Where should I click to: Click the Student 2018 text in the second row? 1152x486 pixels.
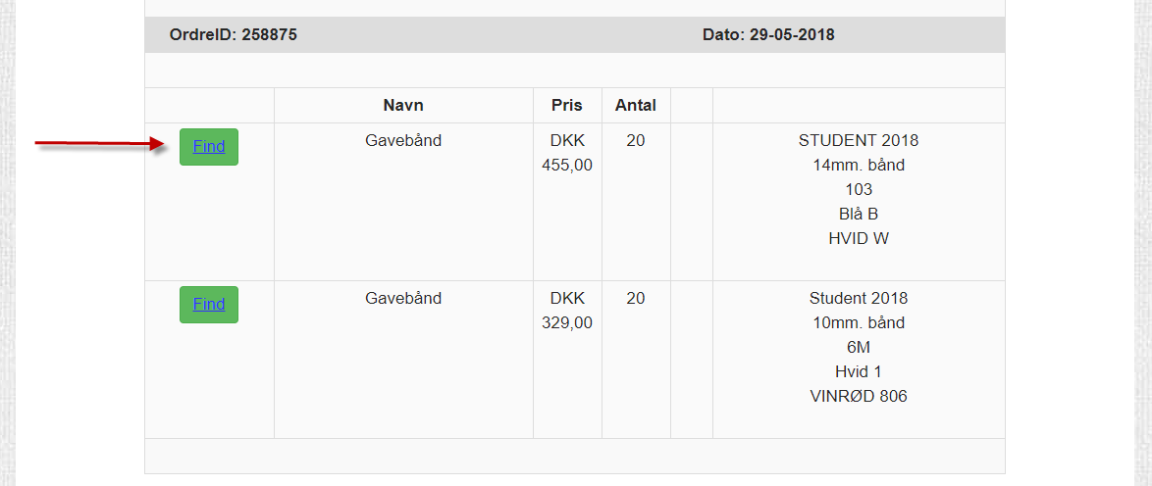(859, 298)
